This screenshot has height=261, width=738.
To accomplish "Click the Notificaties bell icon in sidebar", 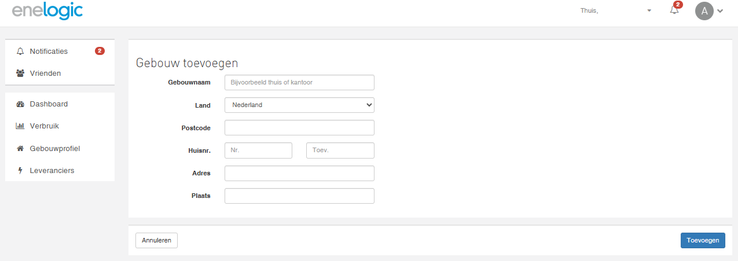I will point(20,52).
